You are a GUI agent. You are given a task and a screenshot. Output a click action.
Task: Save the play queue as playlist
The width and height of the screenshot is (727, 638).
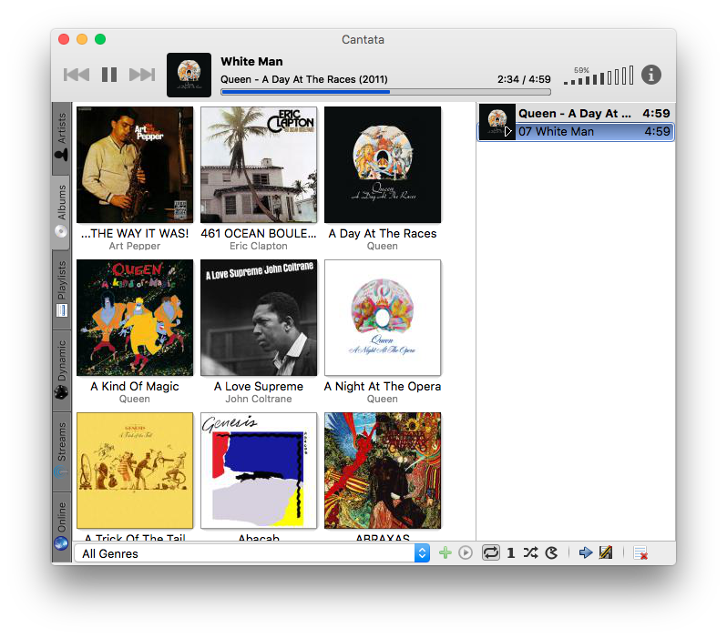pos(606,552)
